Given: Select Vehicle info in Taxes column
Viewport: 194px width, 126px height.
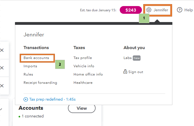Looking at the screenshot, I should pos(84,66).
